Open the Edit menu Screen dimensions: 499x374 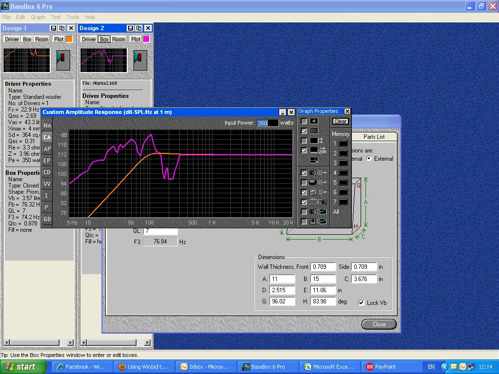tap(20, 17)
